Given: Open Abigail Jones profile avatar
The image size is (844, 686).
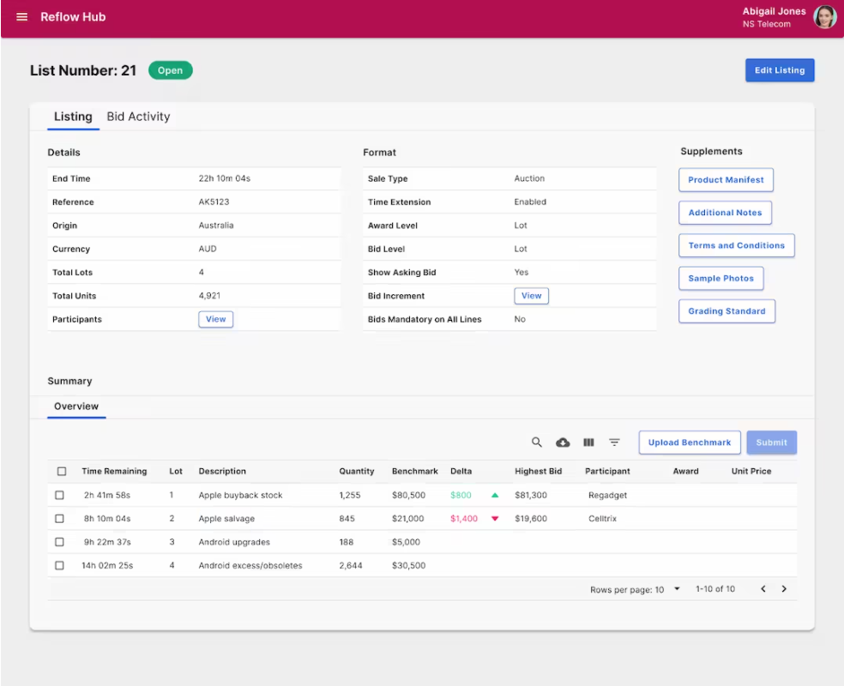Looking at the screenshot, I should [824, 17].
